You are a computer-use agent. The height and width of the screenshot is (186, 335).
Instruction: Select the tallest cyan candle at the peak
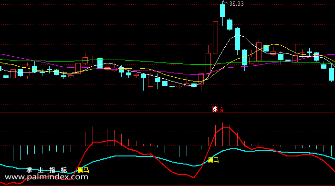tap(223, 10)
